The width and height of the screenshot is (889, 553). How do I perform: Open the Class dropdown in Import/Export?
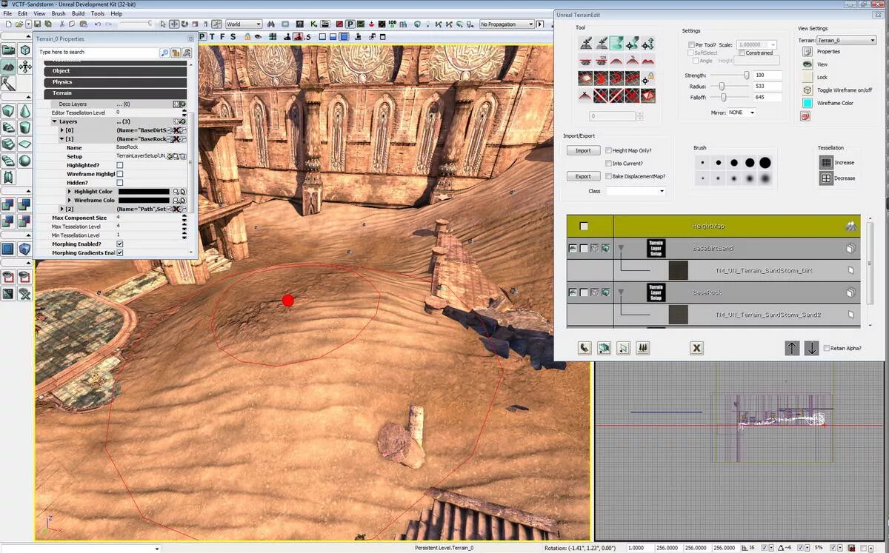click(636, 191)
